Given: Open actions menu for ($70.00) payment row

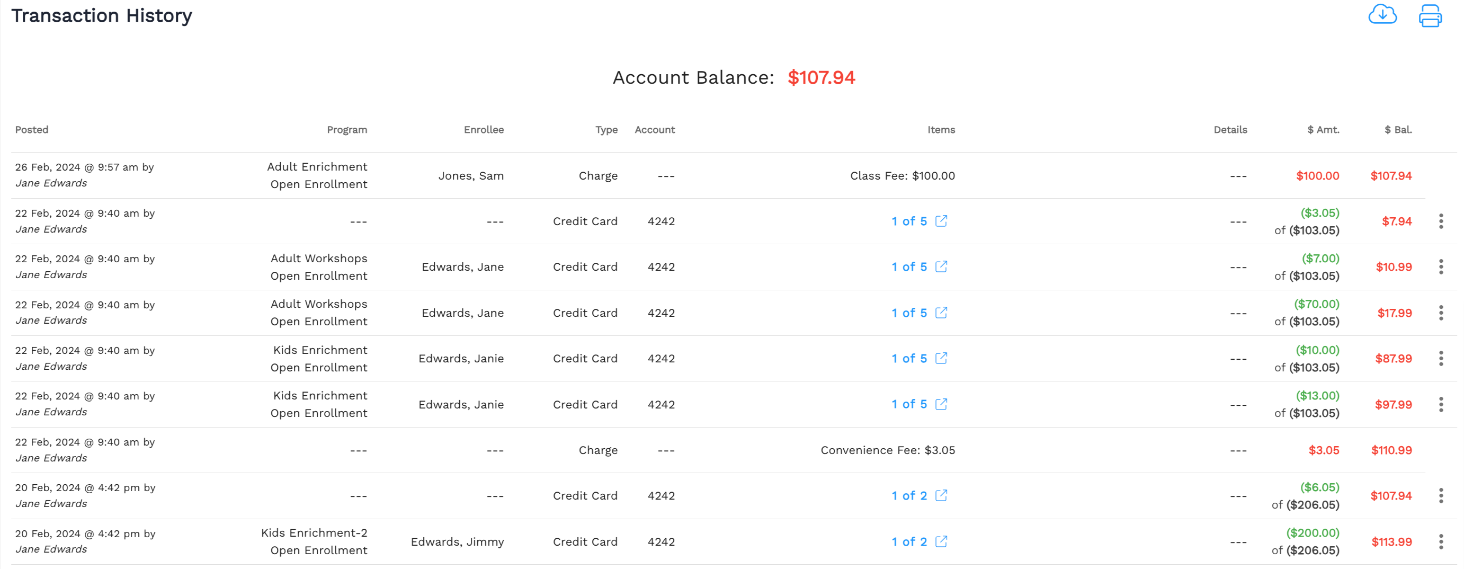Looking at the screenshot, I should click(1441, 313).
